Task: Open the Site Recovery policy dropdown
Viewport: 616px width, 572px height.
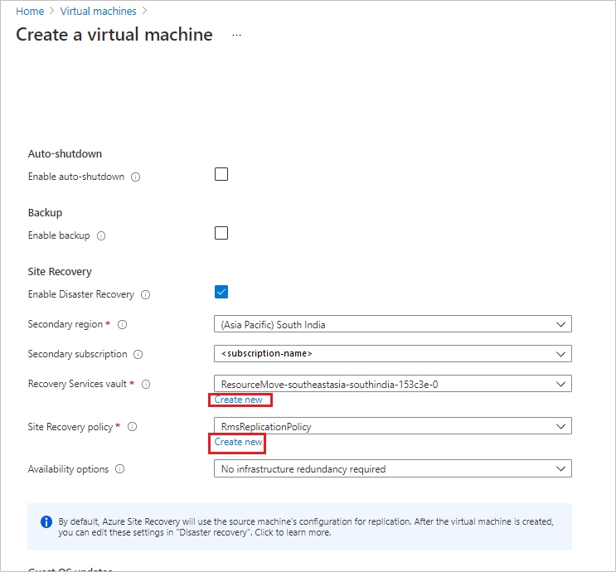Action: pos(393,426)
